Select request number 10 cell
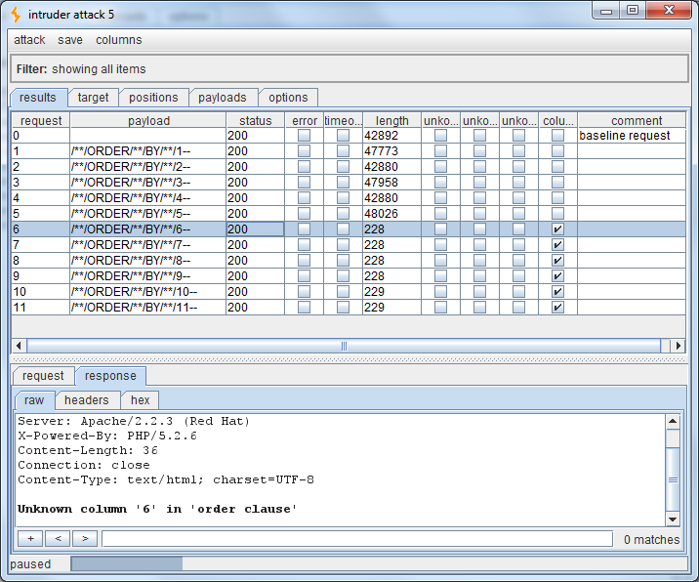The image size is (699, 582). 41,292
